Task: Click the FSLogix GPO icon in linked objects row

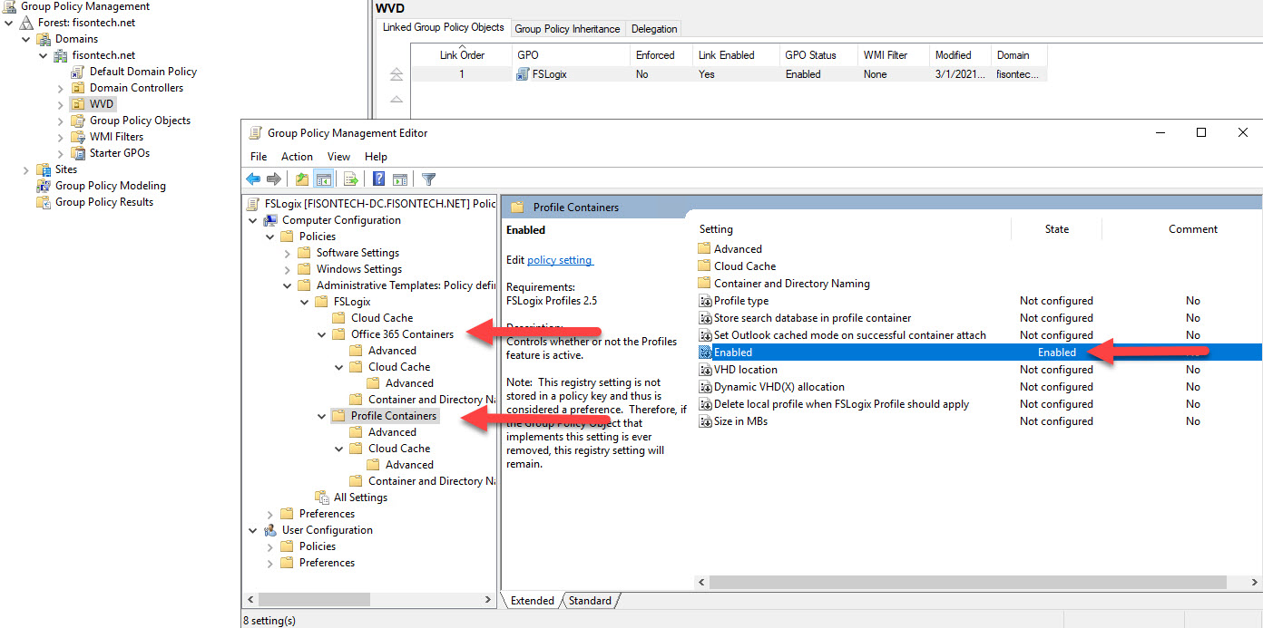Action: point(523,74)
